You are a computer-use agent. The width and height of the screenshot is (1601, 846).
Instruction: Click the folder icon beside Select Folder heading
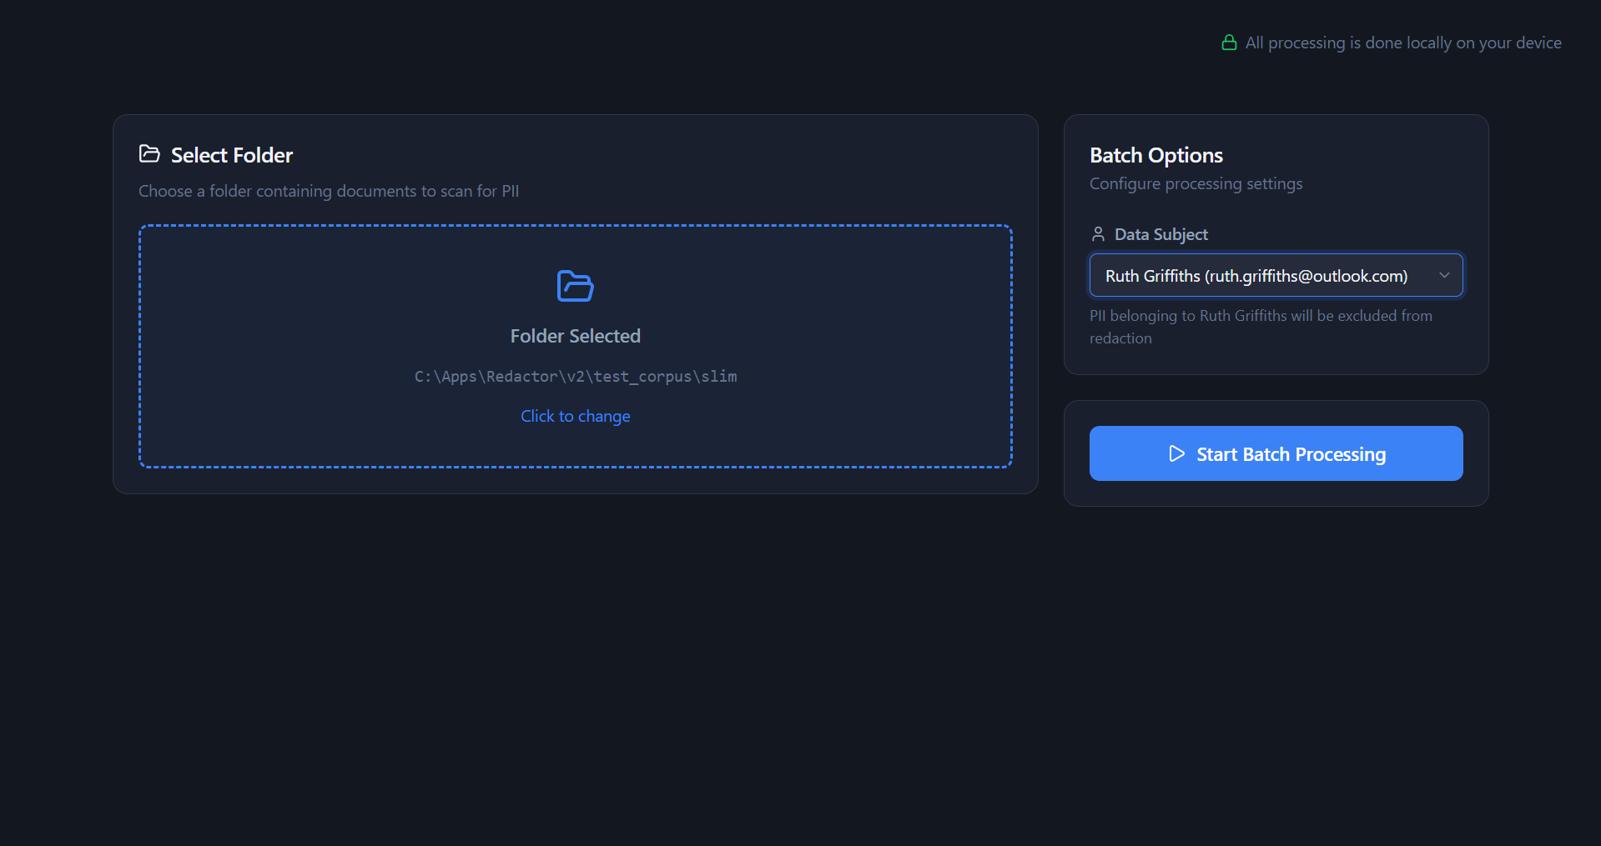[149, 154]
